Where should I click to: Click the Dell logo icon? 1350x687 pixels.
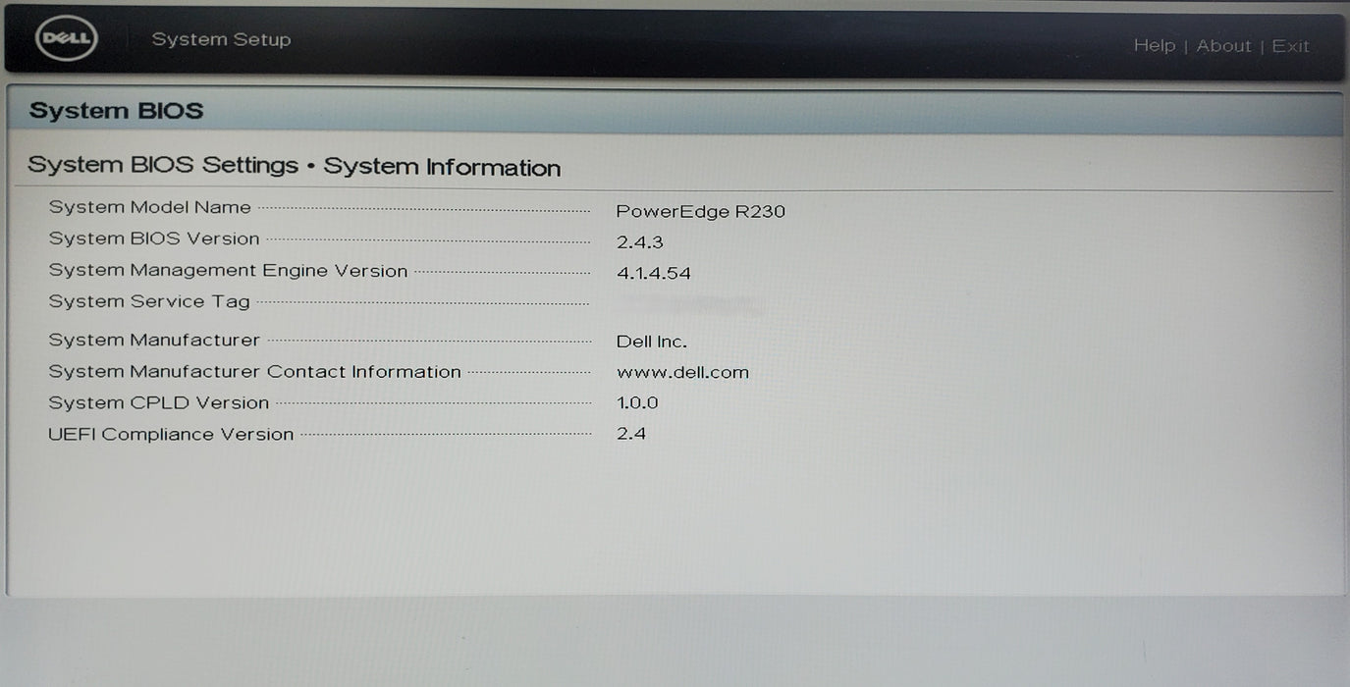pos(65,39)
